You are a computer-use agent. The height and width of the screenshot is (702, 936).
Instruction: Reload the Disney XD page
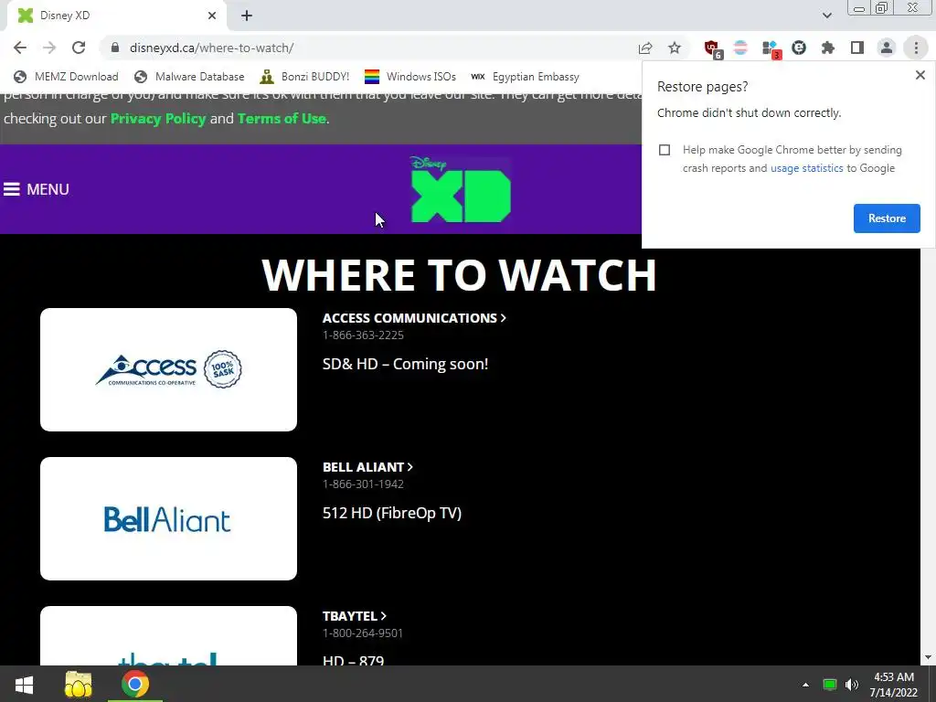point(79,48)
